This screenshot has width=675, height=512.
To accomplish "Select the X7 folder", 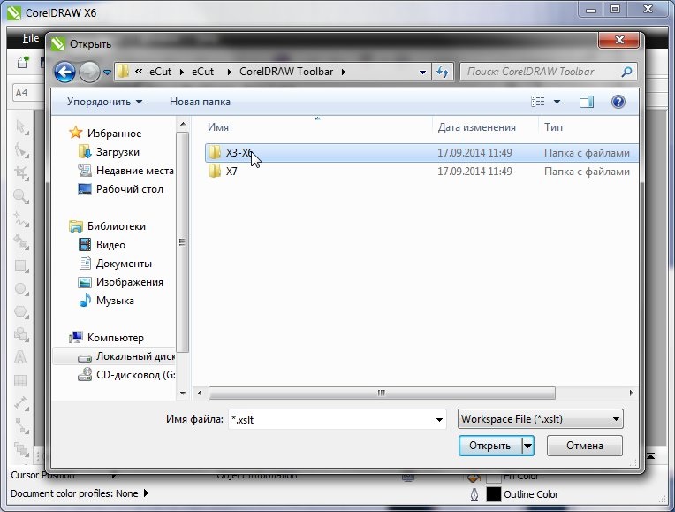I will tap(231, 172).
